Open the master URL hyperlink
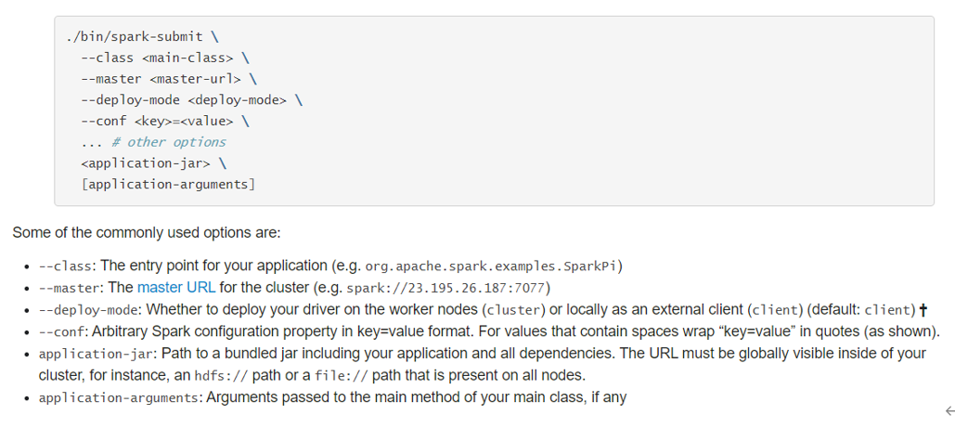The width and height of the screenshot is (955, 428). pos(176,288)
